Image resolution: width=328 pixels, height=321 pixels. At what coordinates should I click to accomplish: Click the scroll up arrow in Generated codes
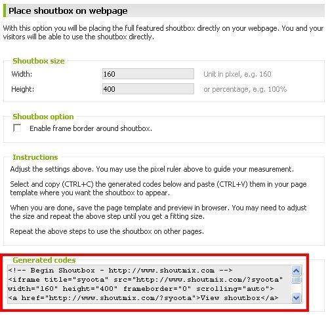296,271
